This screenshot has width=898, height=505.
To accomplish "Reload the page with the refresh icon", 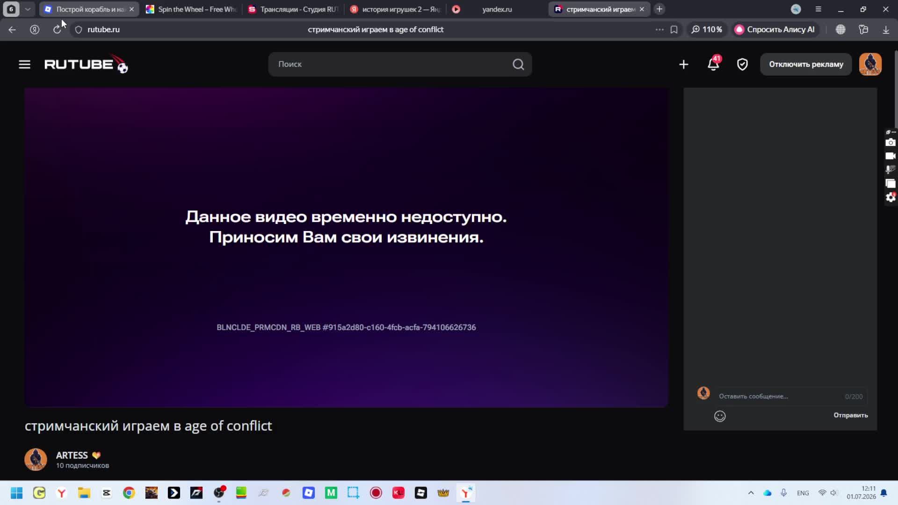I will click(57, 29).
